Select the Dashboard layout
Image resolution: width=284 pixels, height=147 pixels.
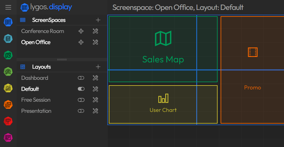click(35, 78)
